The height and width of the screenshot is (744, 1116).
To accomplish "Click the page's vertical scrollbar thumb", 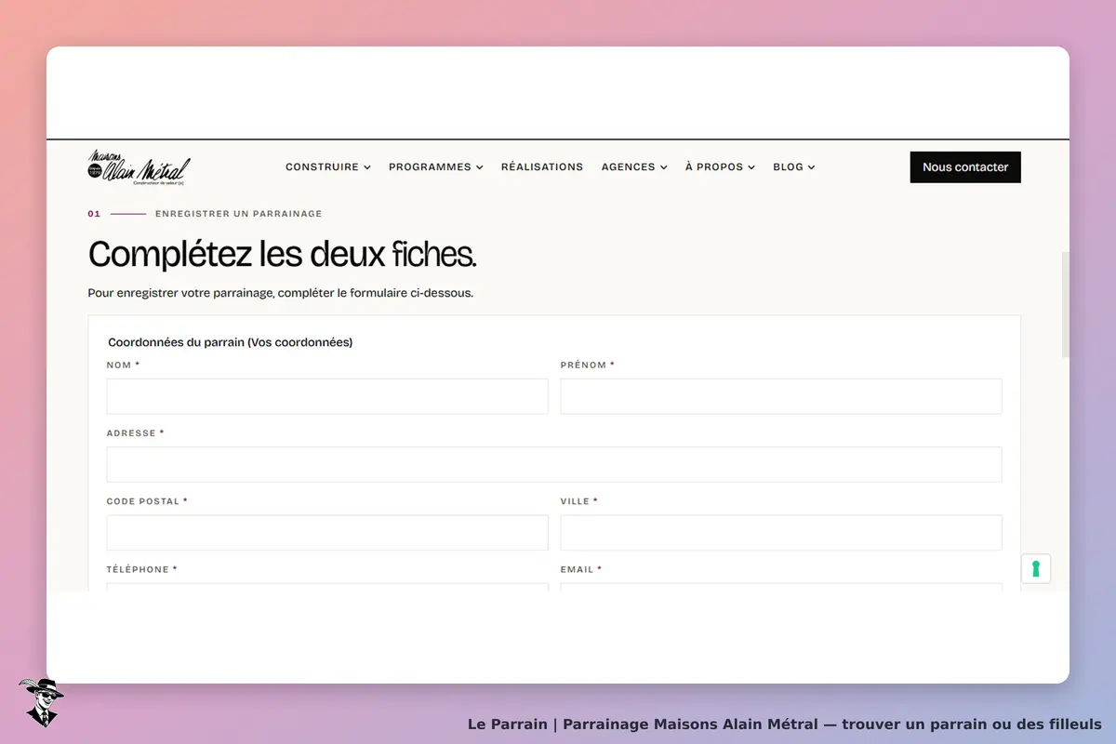I will [1065, 303].
